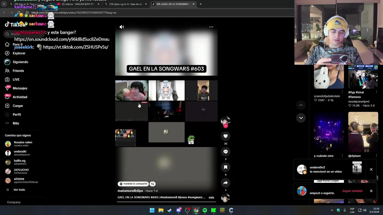Open Discord from the taskbar

tap(179, 210)
